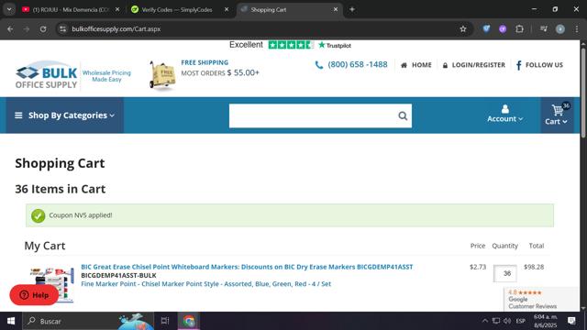Bookmark this page with the star icon

pyautogui.click(x=463, y=28)
